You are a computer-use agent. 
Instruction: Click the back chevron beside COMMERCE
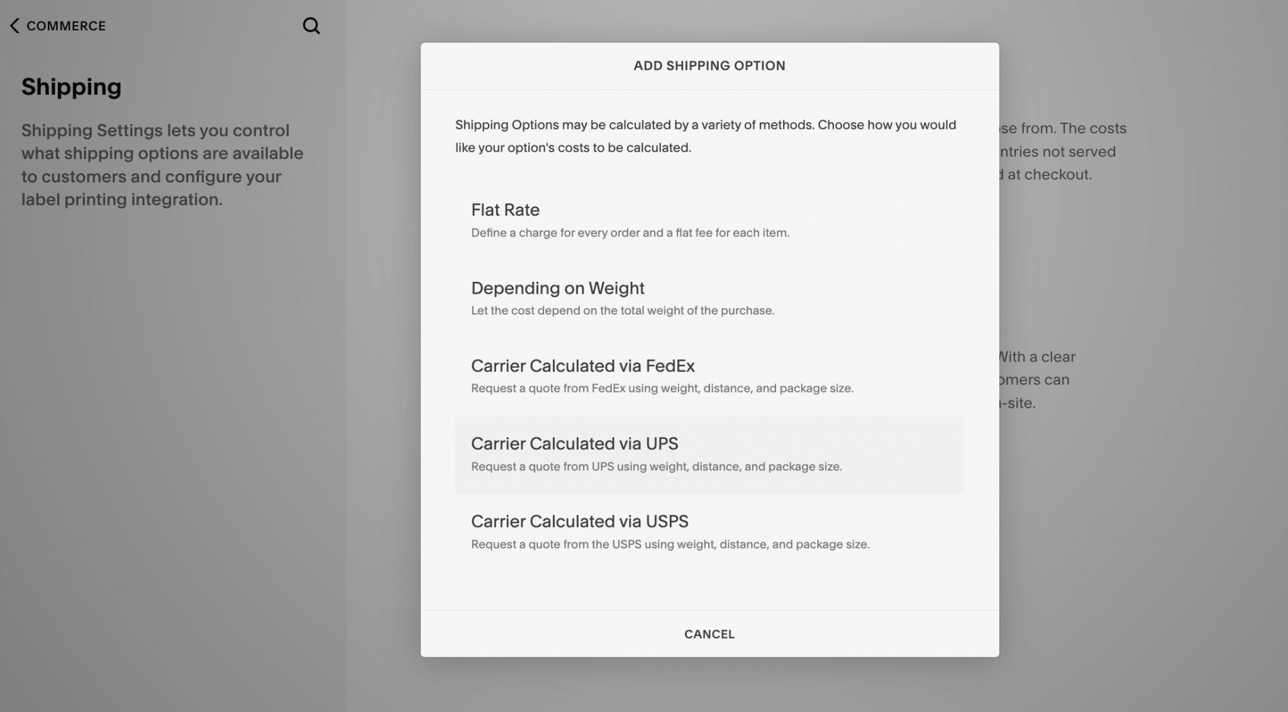click(x=14, y=26)
